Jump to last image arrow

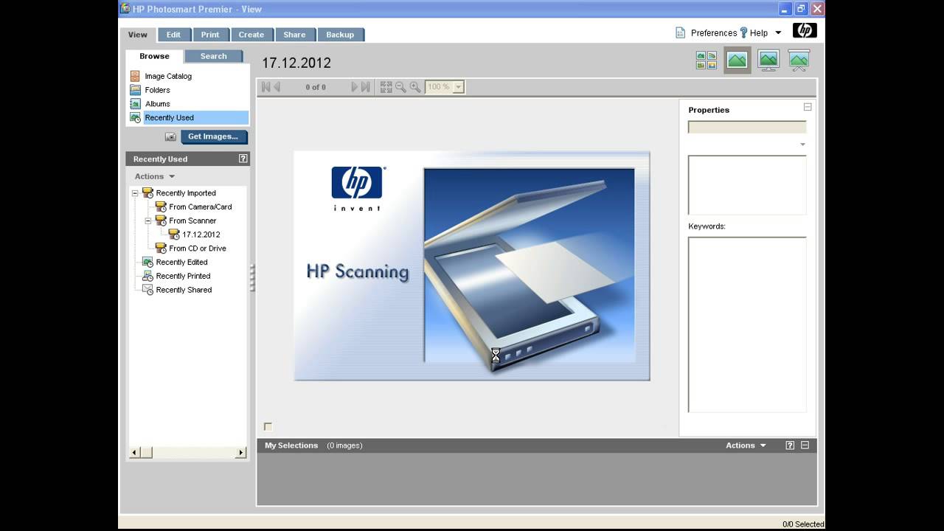coord(366,87)
